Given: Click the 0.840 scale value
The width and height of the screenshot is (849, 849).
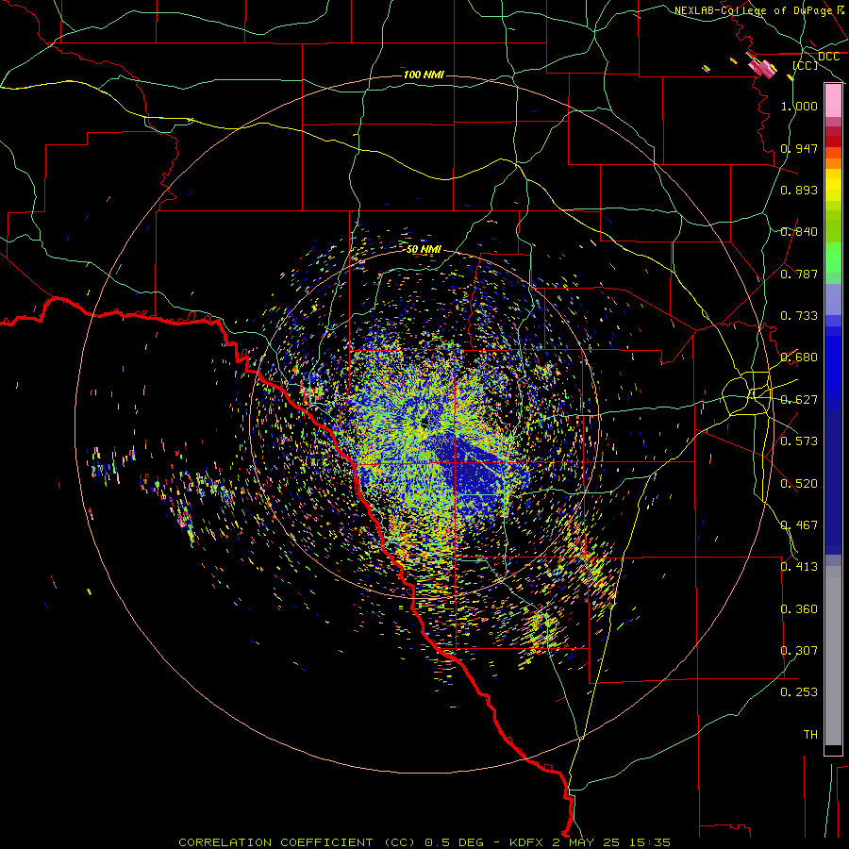Looking at the screenshot, I should click(799, 231).
